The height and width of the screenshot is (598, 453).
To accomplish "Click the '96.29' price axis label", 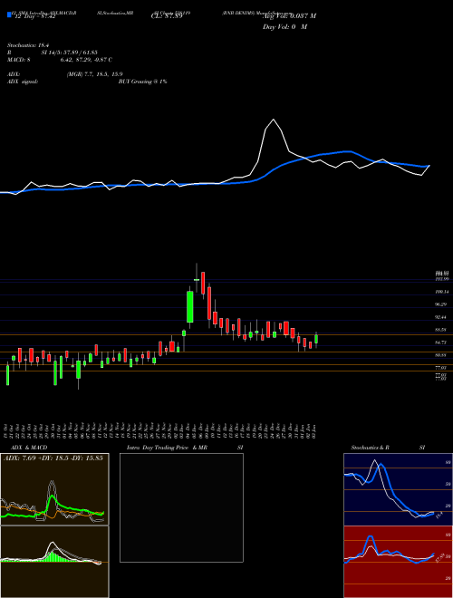I will coord(441,304).
